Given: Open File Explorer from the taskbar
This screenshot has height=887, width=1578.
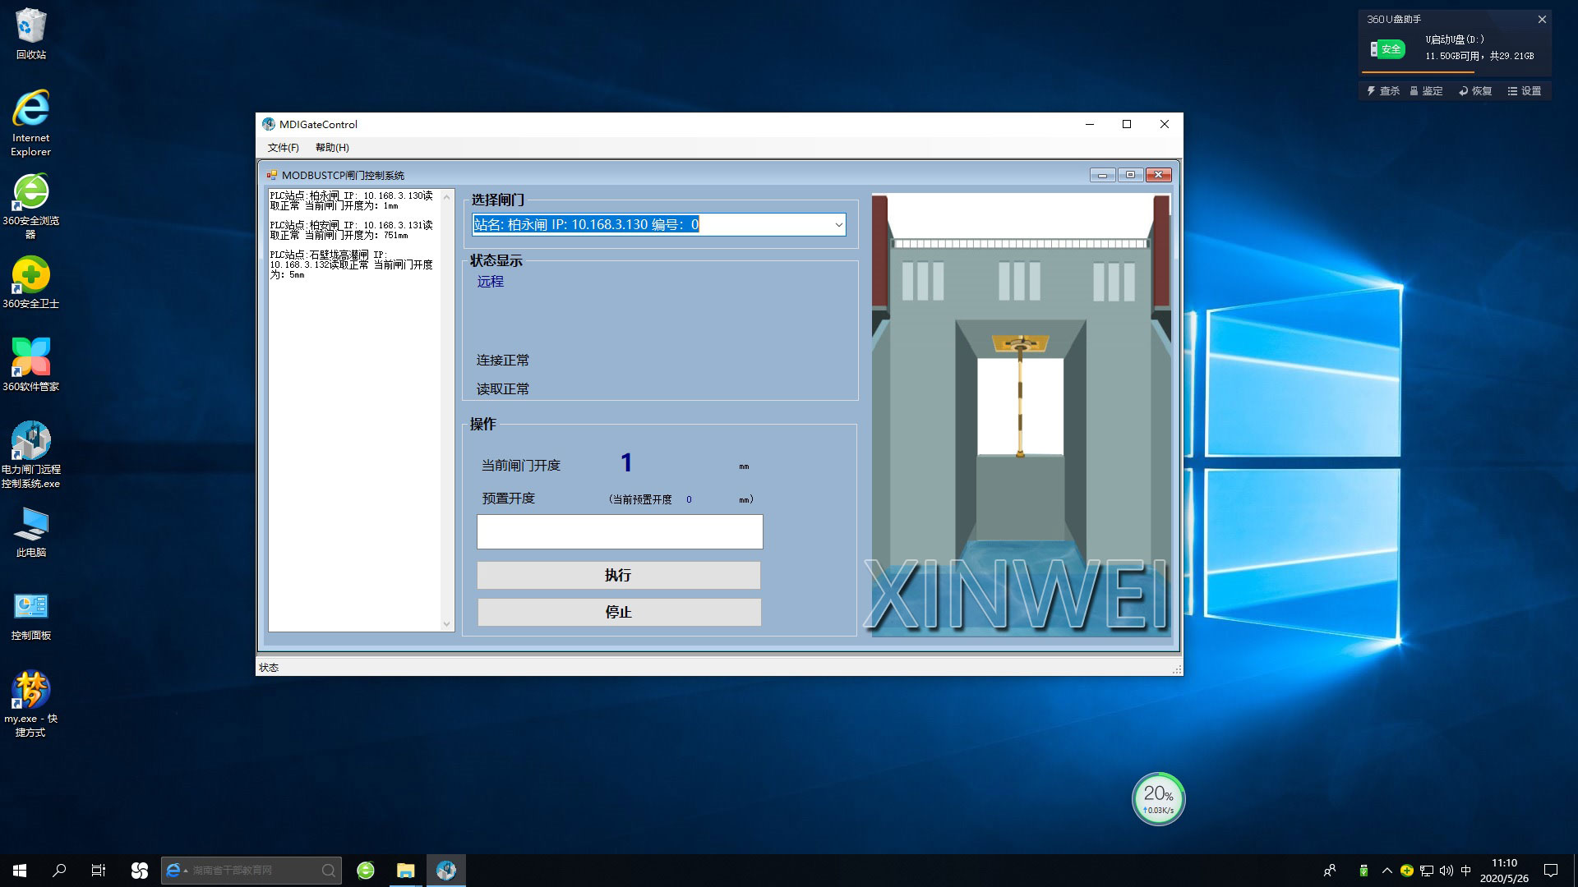Looking at the screenshot, I should click(406, 871).
